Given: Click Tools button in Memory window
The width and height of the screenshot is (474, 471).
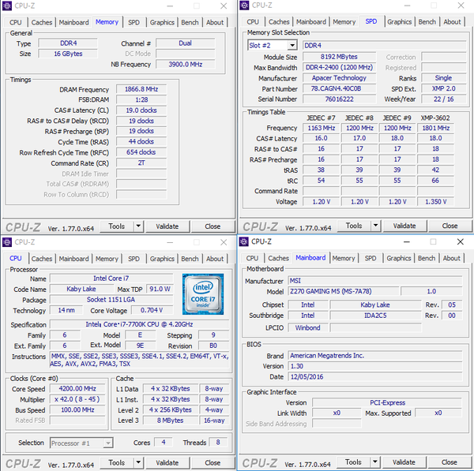Looking at the screenshot, I should click(x=117, y=226).
